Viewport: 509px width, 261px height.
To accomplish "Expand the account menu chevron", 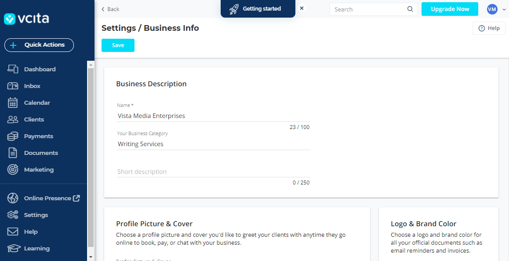I will point(504,9).
